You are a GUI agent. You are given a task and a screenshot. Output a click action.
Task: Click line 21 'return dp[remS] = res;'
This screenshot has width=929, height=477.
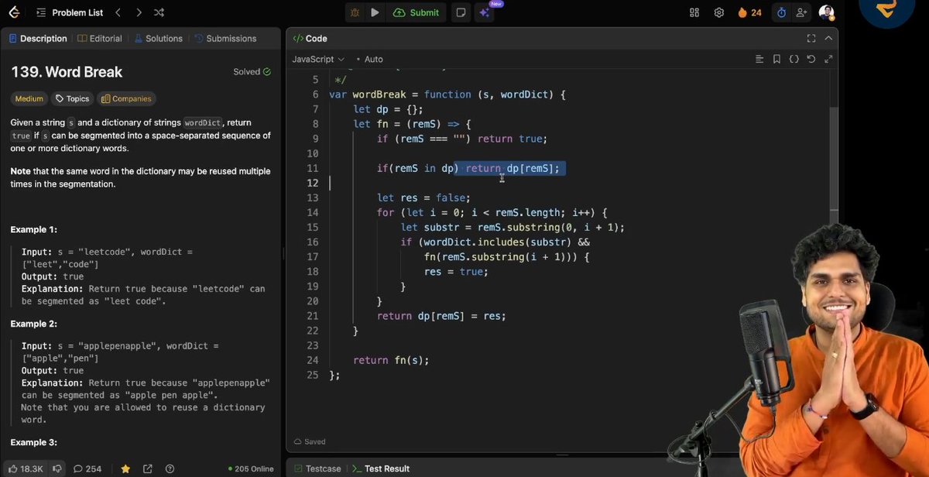click(x=441, y=316)
